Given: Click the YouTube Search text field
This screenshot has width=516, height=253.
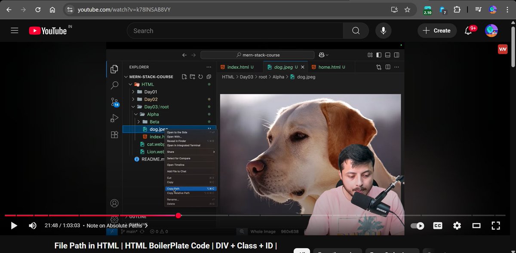Looking at the screenshot, I should (x=235, y=30).
